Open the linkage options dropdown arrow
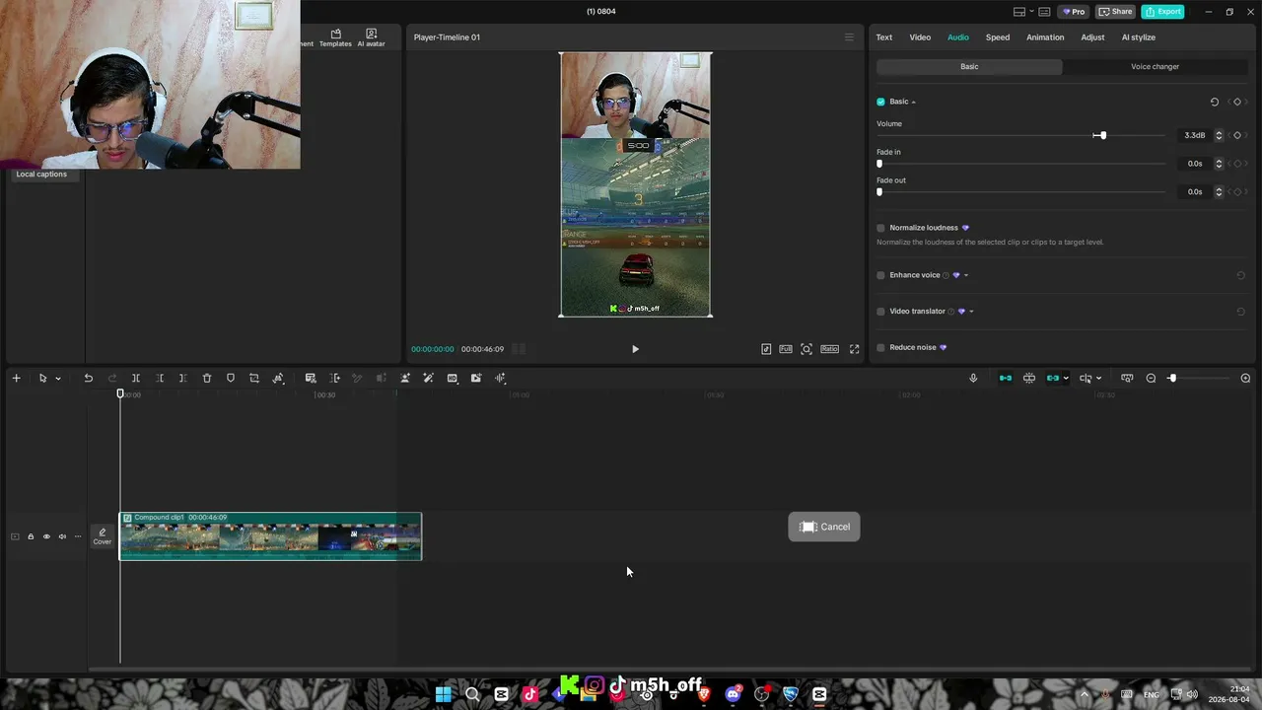 click(1066, 379)
